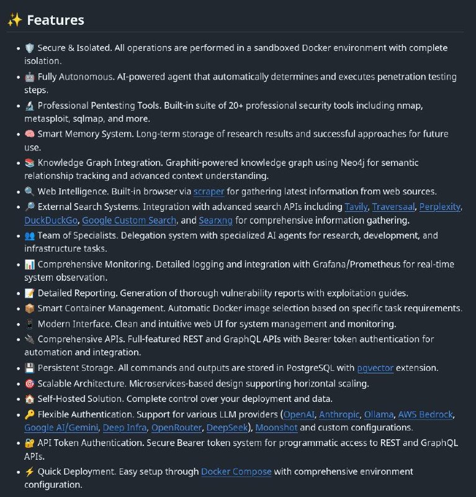Click the Features section heading

(x=55, y=20)
